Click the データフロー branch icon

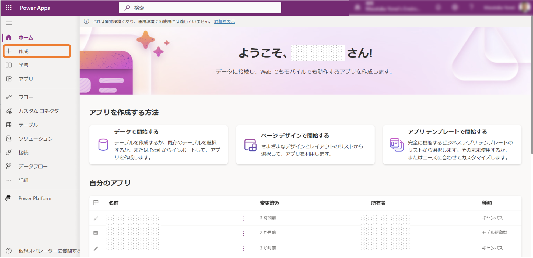click(9, 166)
